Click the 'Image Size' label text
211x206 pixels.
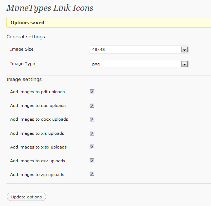(x=22, y=49)
